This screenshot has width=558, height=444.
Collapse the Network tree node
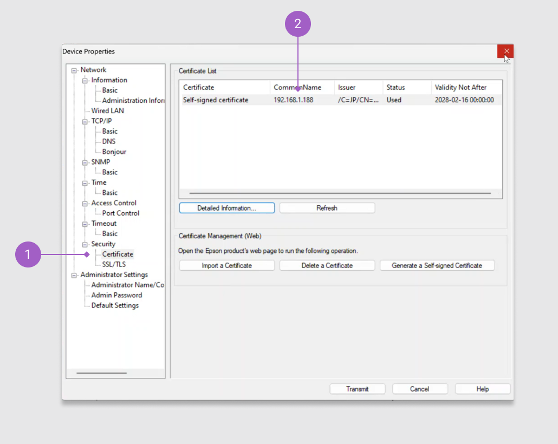pos(74,70)
